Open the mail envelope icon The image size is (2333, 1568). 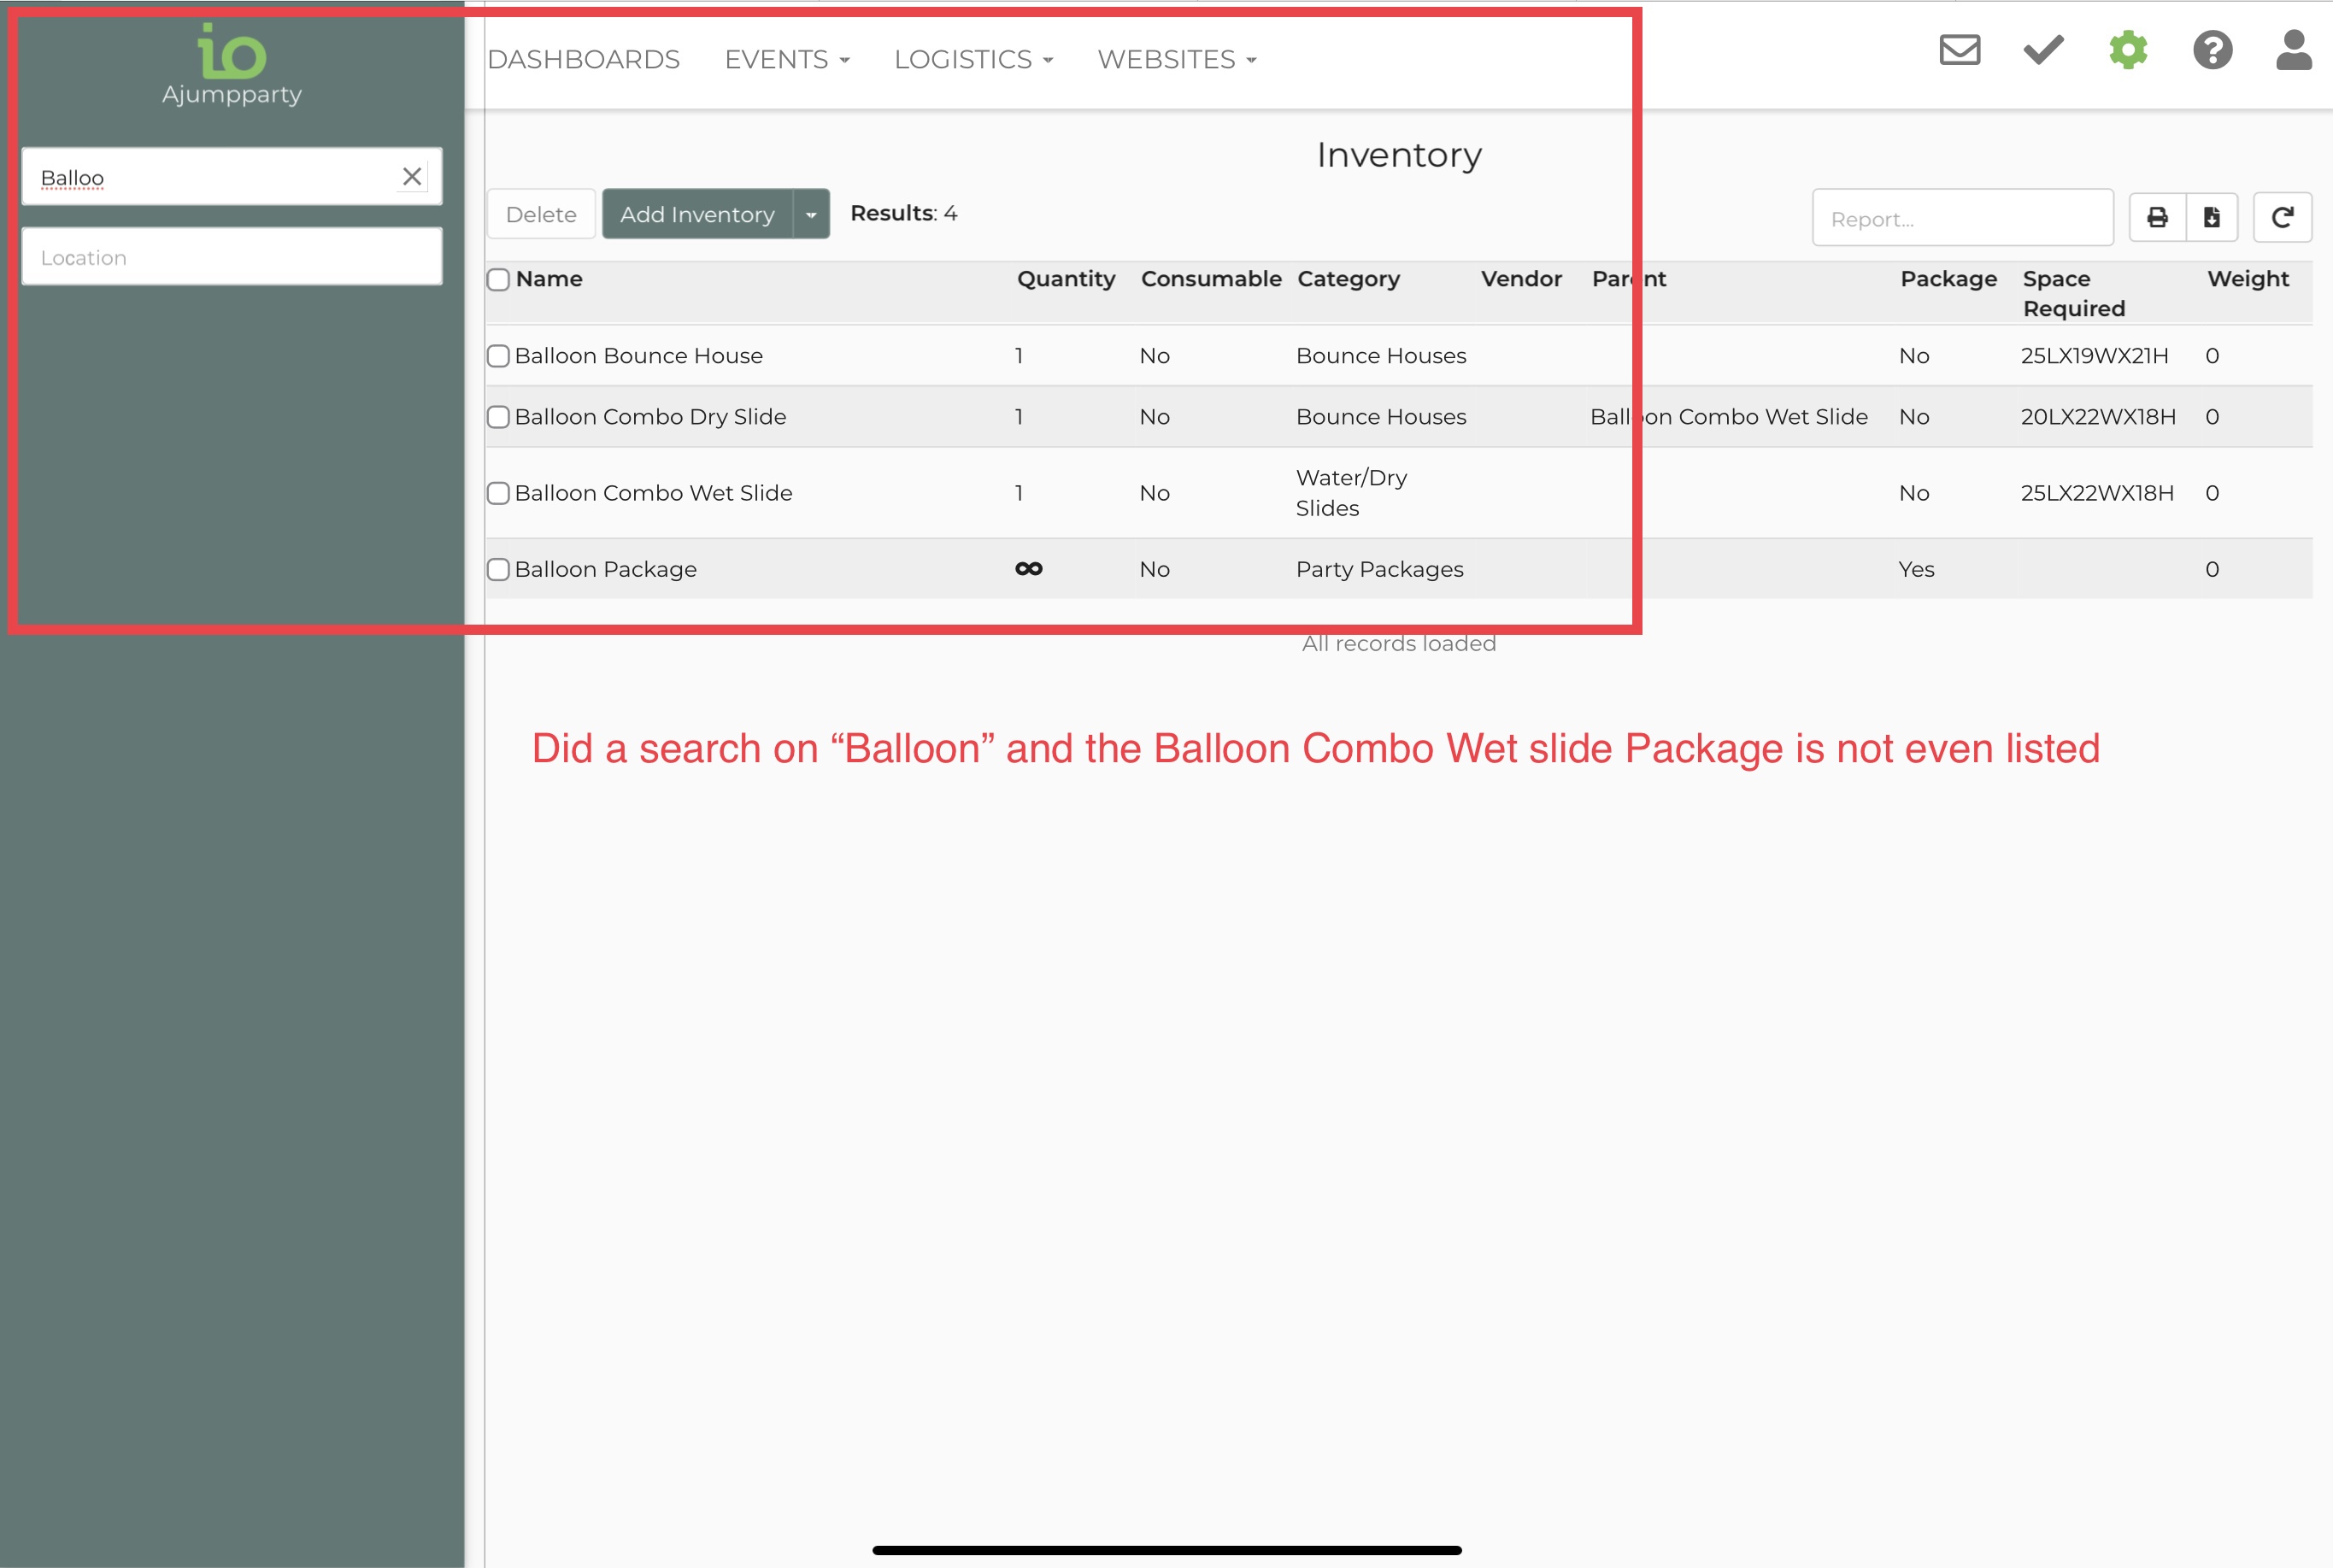[1959, 50]
